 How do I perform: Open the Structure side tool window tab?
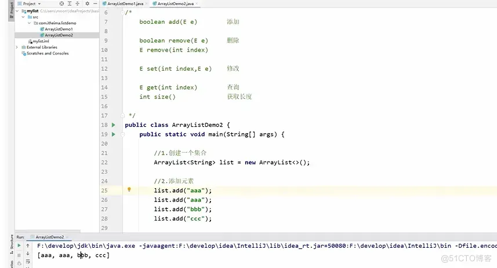(12, 244)
